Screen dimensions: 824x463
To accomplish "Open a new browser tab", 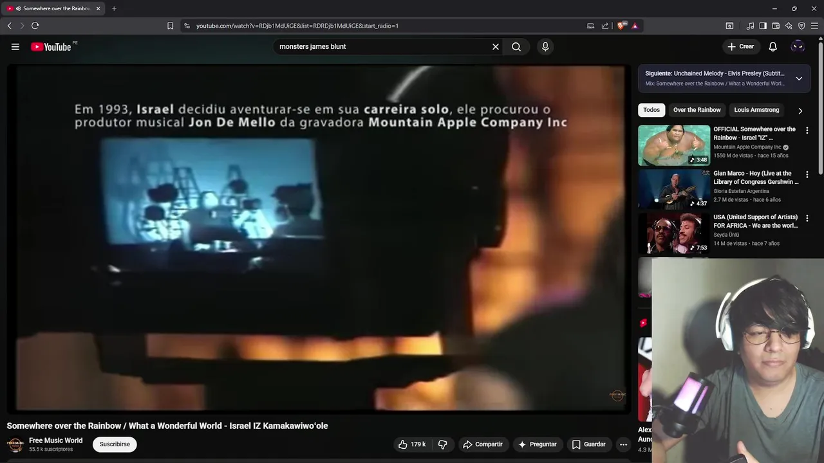I will (x=114, y=8).
